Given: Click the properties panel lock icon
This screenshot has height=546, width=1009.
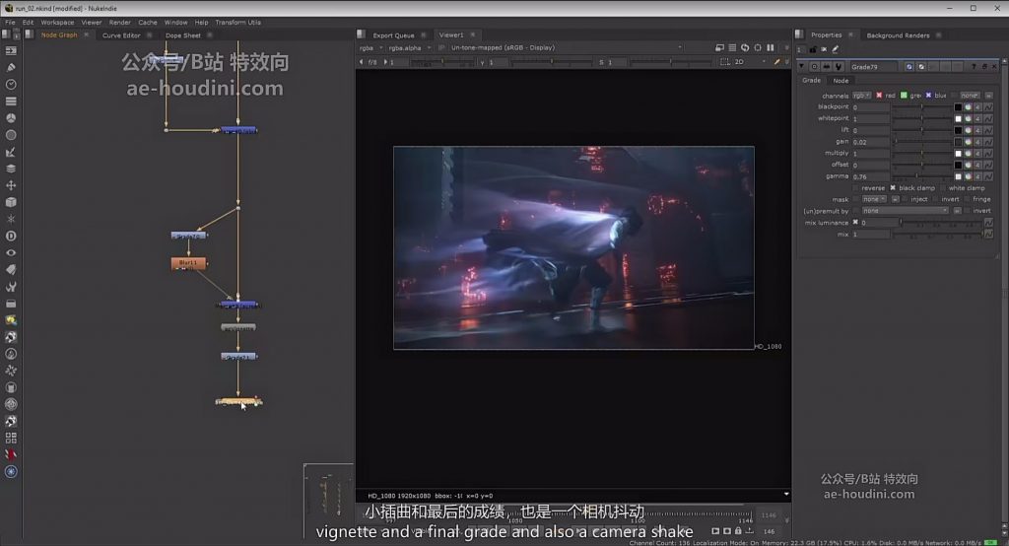Looking at the screenshot, I should [813, 49].
